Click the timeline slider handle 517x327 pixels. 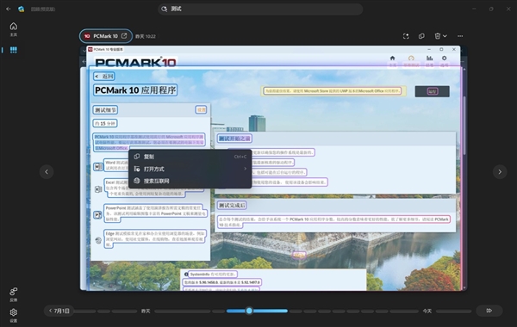(x=249, y=311)
